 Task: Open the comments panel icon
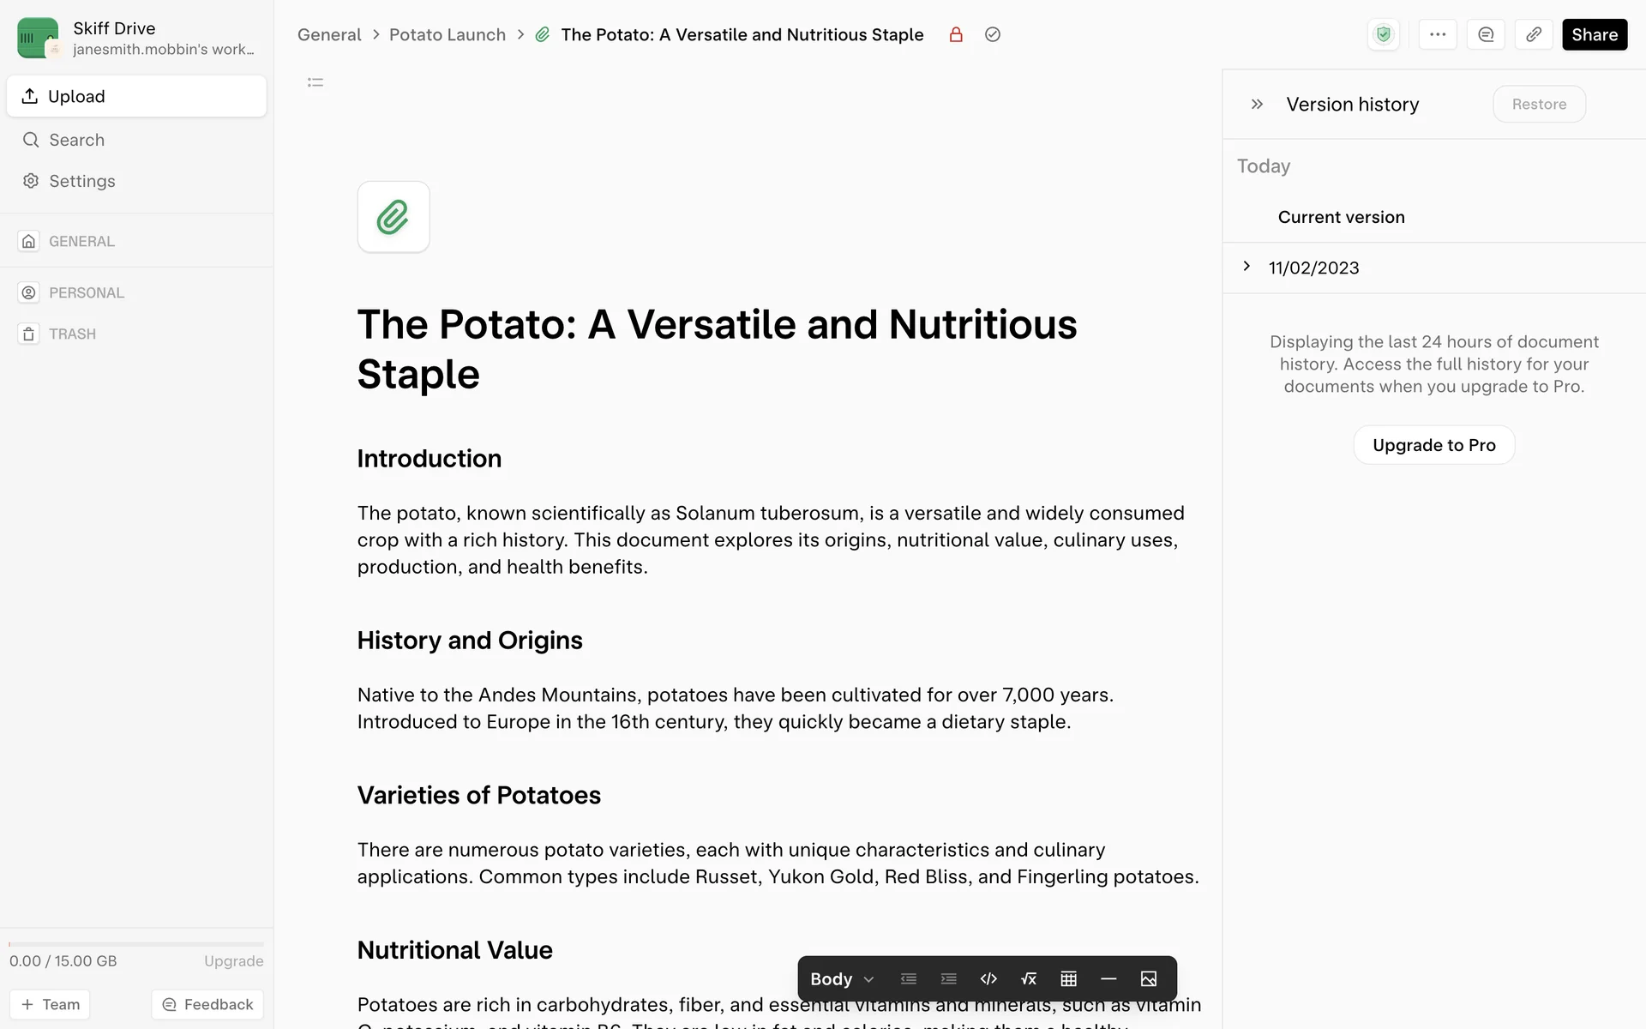(x=1486, y=34)
